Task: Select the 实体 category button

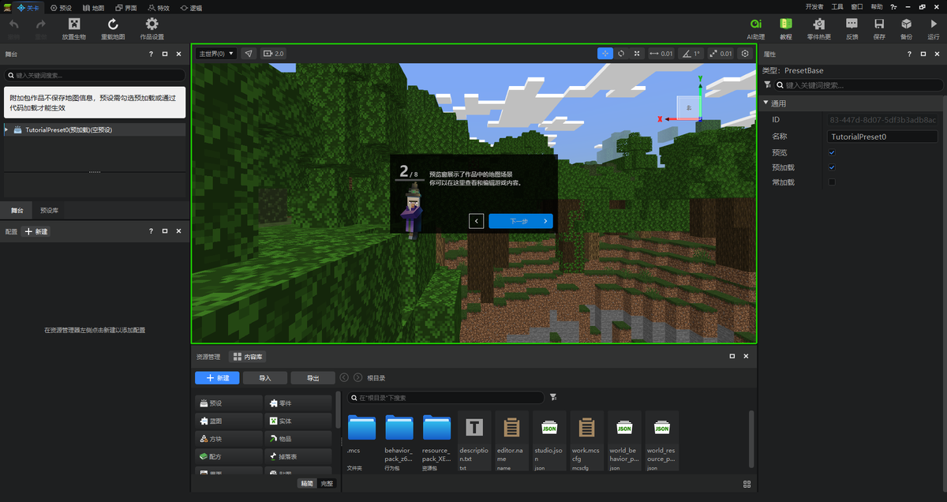Action: (298, 421)
